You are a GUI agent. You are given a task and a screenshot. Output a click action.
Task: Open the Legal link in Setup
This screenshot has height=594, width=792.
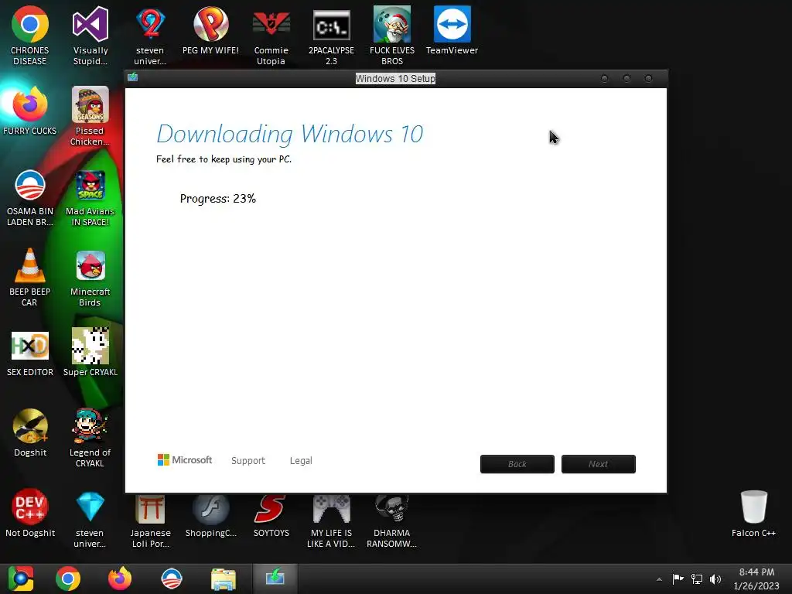[301, 461]
